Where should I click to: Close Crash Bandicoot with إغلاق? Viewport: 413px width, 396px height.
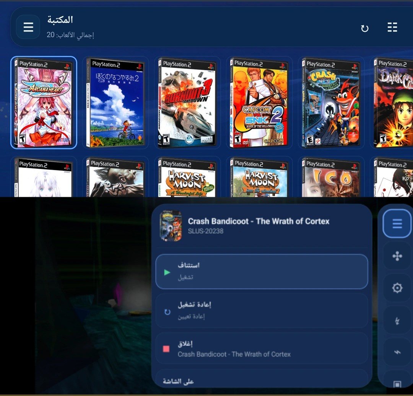click(262, 348)
